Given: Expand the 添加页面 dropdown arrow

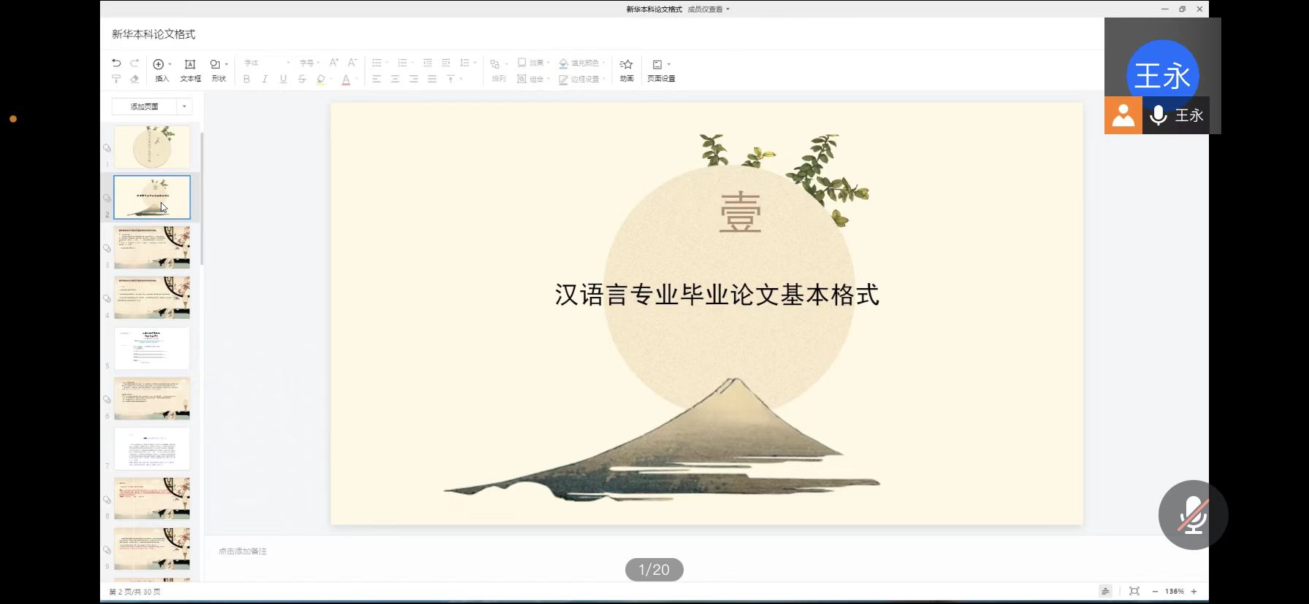Looking at the screenshot, I should pyautogui.click(x=184, y=107).
